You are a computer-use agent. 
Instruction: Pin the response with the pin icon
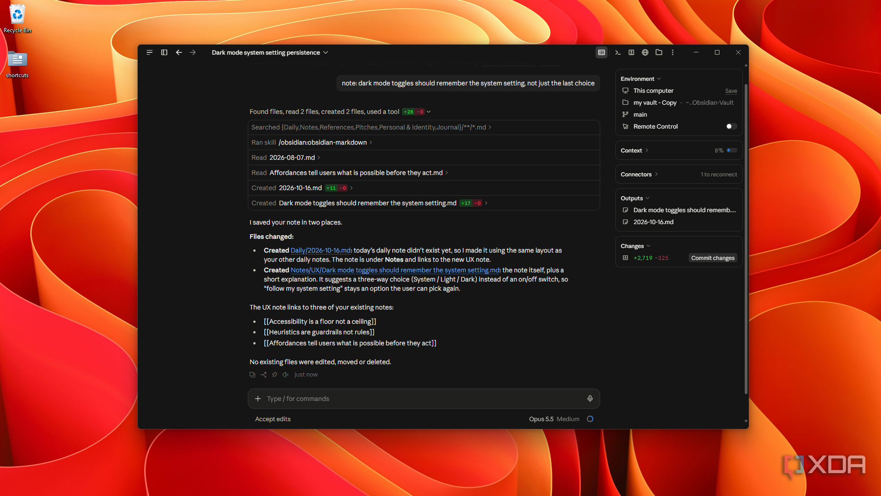(274, 375)
